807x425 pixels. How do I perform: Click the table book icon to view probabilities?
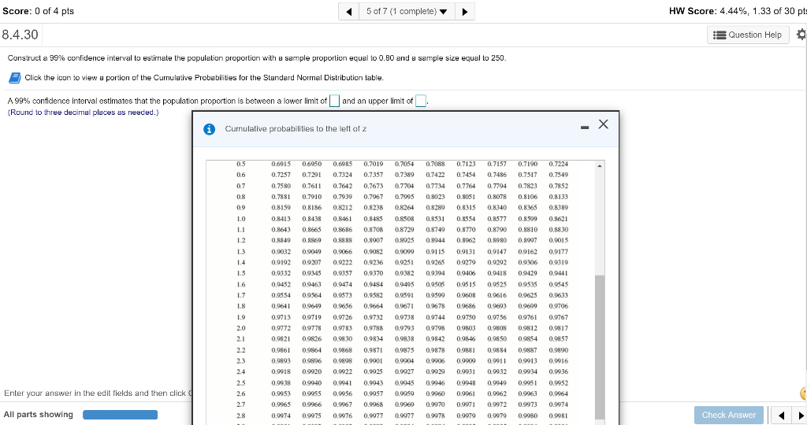pos(15,78)
